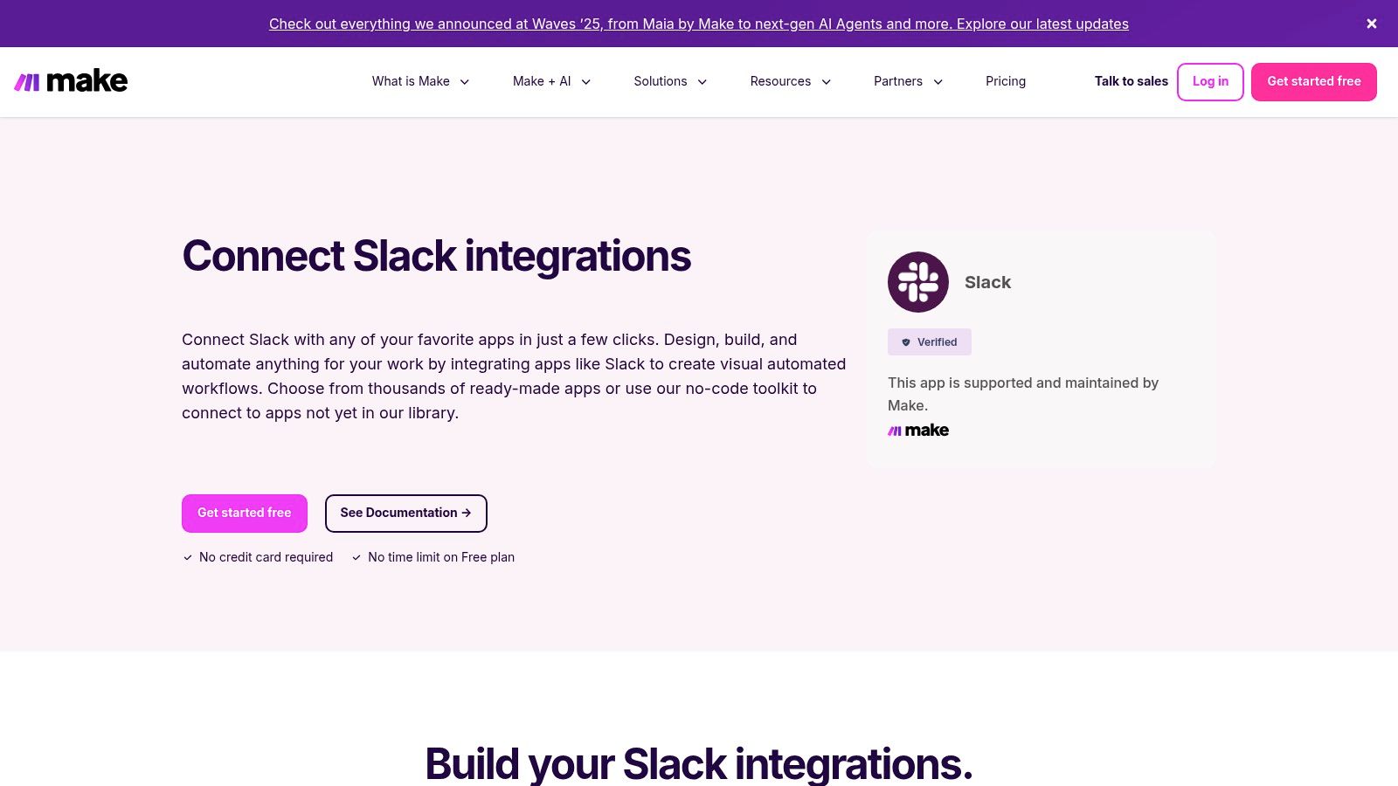
Task: Open the Partners dropdown
Action: coord(908,81)
